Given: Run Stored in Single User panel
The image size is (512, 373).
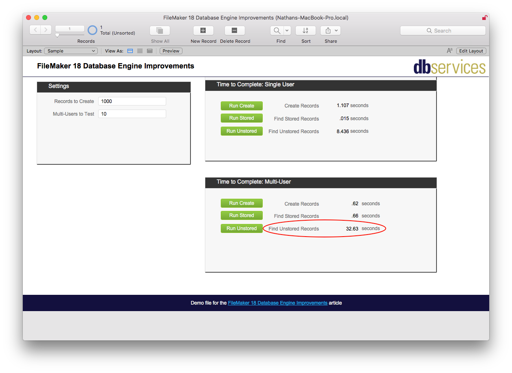Looking at the screenshot, I should pos(242,118).
